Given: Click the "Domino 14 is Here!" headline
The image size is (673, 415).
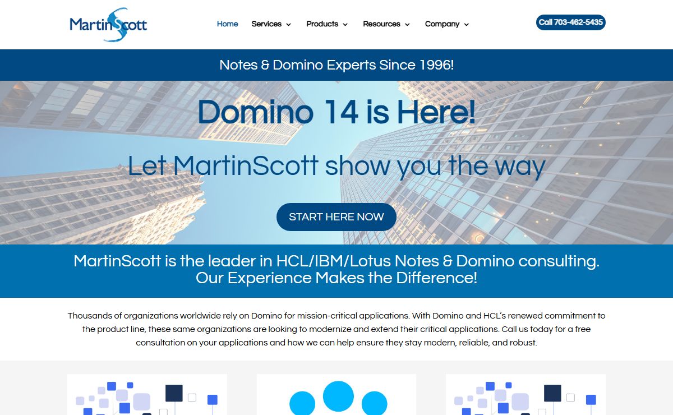Looking at the screenshot, I should (336, 112).
